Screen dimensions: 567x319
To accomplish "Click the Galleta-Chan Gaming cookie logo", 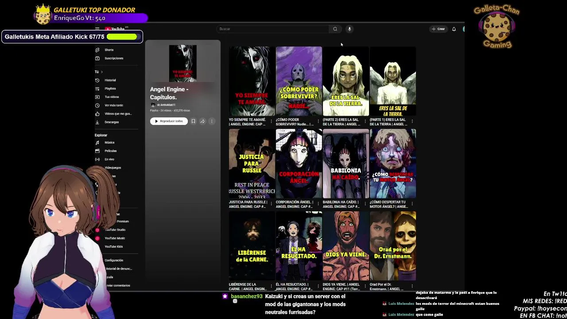I will click(496, 27).
